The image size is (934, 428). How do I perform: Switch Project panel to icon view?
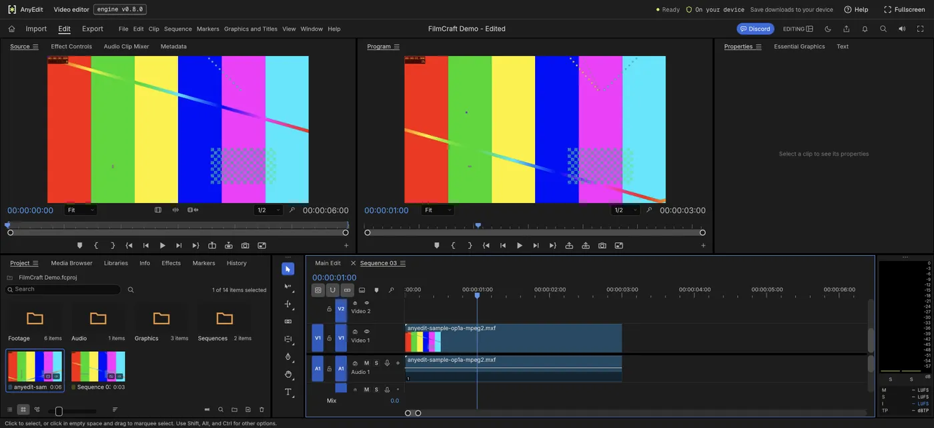[x=23, y=409]
